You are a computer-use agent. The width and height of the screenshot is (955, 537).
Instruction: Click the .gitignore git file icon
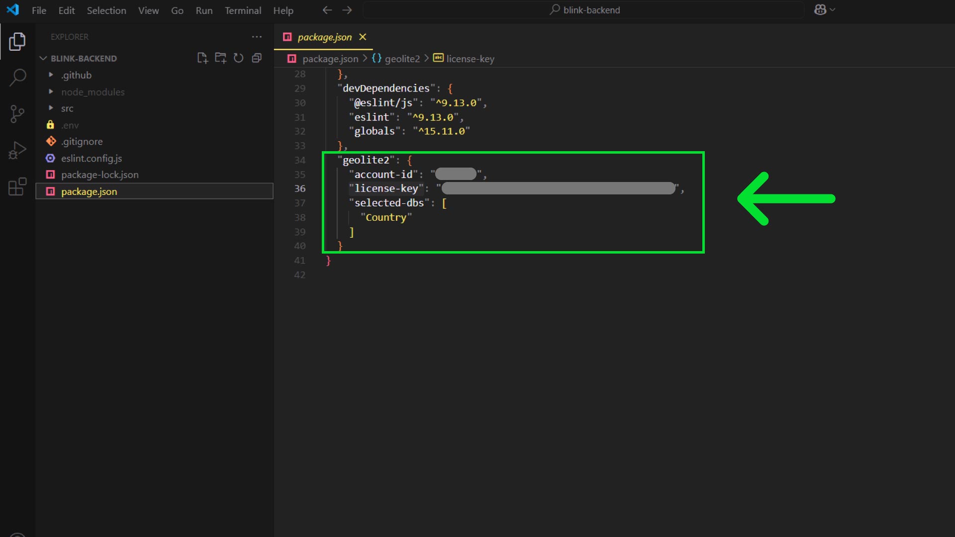tap(51, 141)
